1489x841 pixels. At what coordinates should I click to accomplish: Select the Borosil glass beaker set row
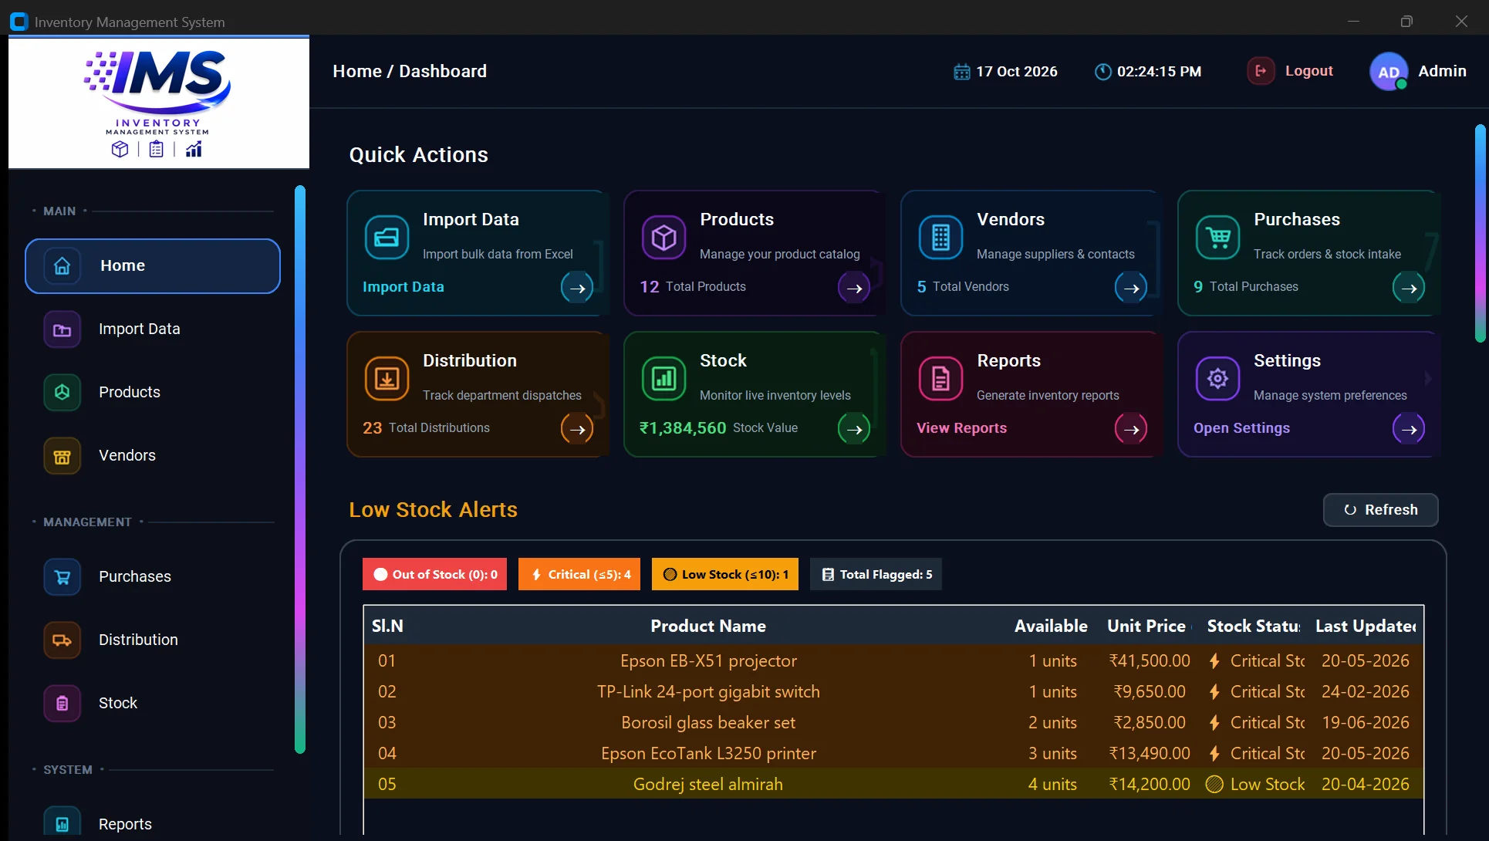click(893, 723)
